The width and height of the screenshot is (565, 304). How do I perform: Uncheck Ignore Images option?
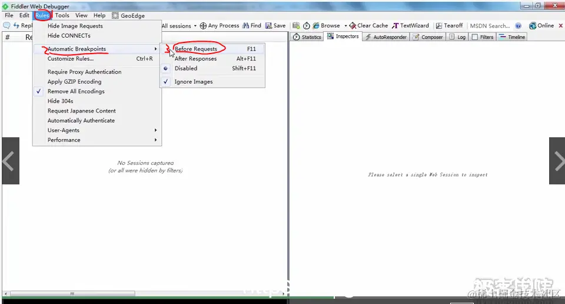[x=212, y=81]
